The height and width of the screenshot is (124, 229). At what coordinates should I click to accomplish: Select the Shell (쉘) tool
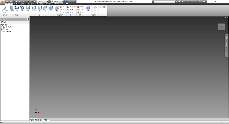[40, 9]
